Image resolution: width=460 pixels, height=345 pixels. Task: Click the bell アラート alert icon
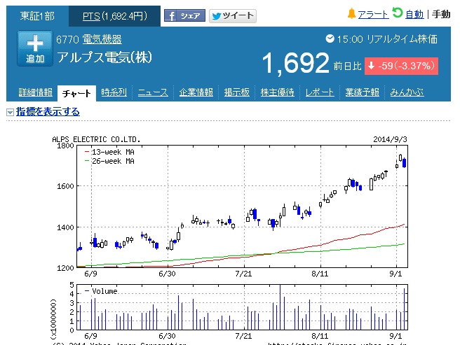(351, 14)
